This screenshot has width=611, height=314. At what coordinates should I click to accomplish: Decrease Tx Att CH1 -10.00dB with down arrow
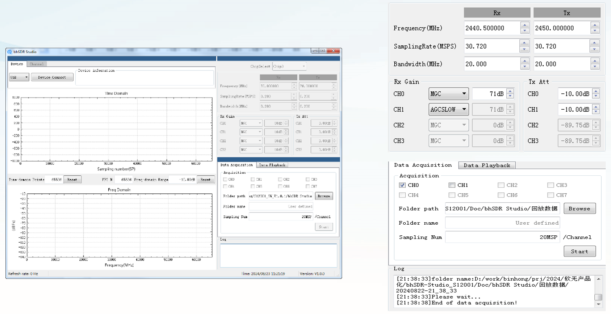[x=596, y=112]
